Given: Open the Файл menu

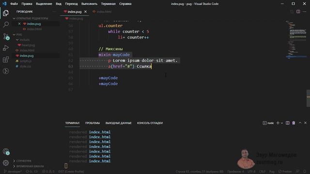Looking at the screenshot, I should coord(14,4).
